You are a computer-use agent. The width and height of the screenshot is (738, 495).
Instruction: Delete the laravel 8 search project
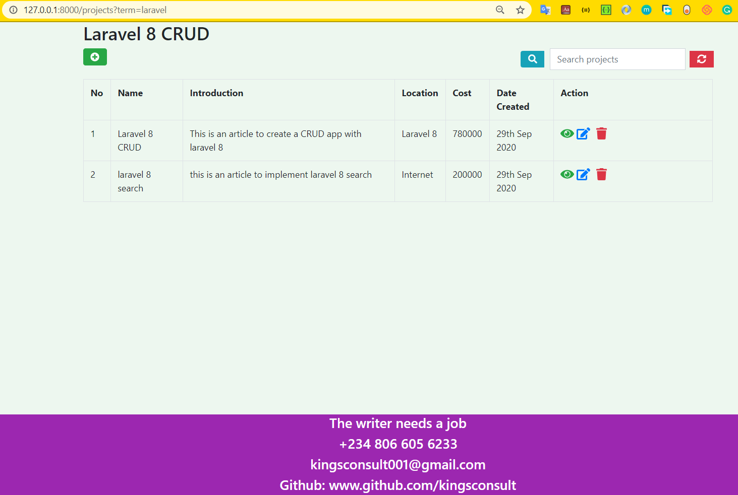(601, 174)
